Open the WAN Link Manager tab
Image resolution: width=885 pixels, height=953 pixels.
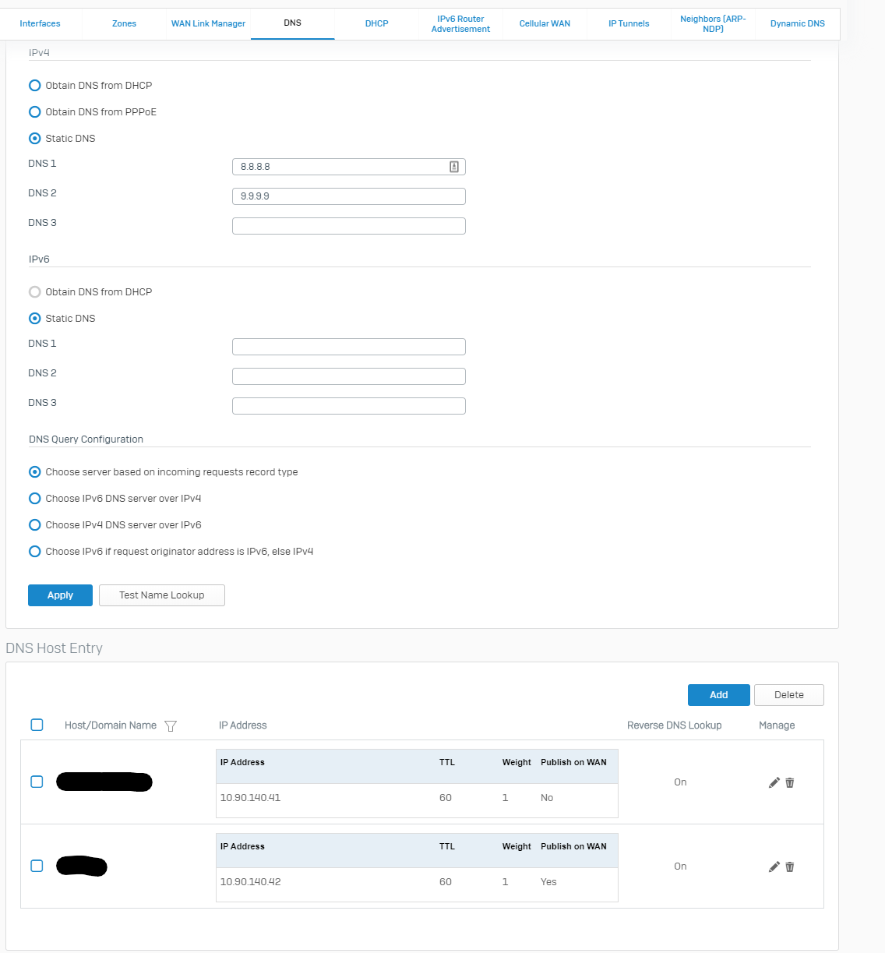(208, 23)
